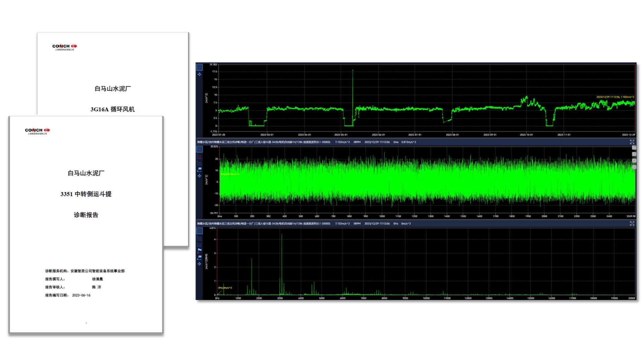
Task: Click the waveform chart title path text
Action: (x=264, y=142)
